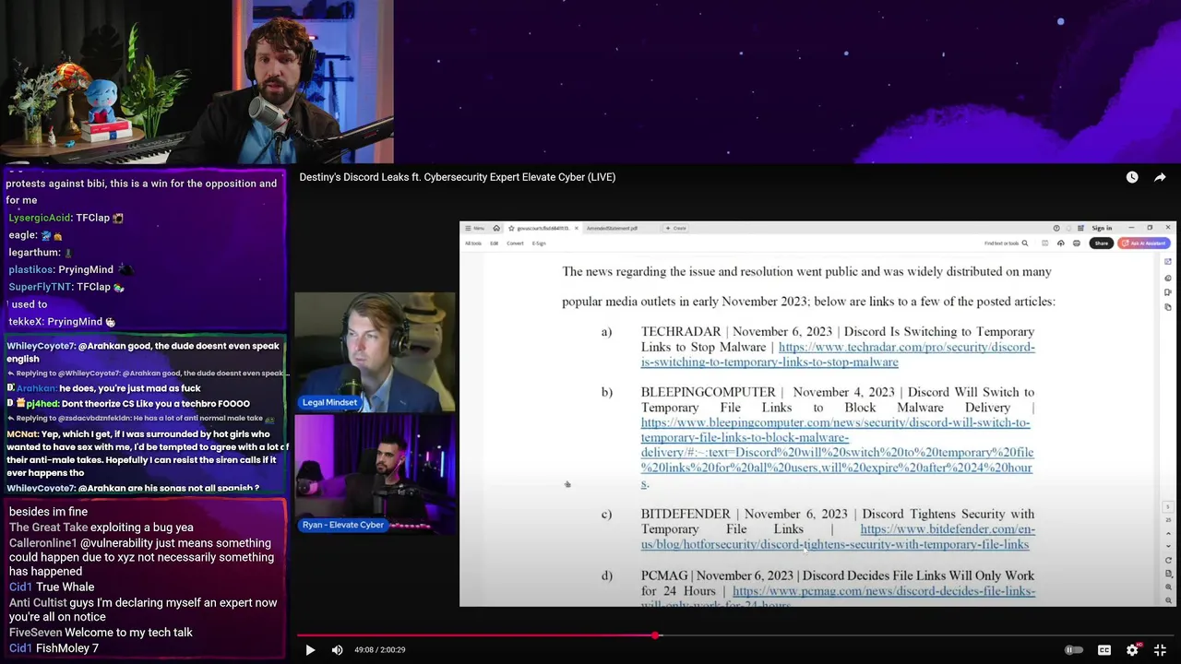Click the current page number box
Viewport: 1181px width, 664px height.
coord(1168,507)
